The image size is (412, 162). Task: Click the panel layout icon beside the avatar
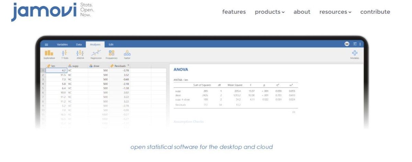(355, 44)
